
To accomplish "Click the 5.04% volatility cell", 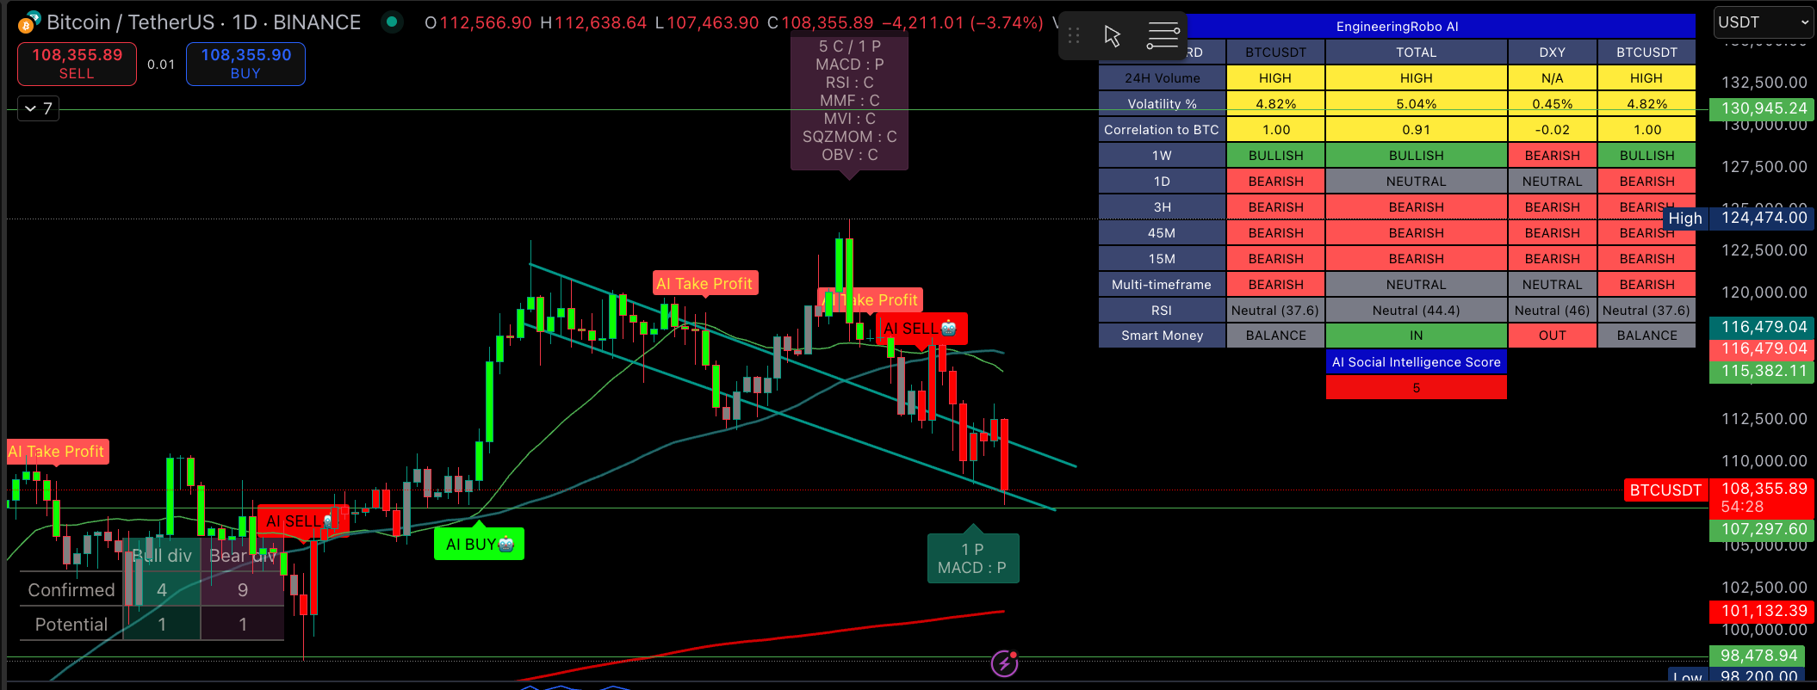I will (1417, 104).
